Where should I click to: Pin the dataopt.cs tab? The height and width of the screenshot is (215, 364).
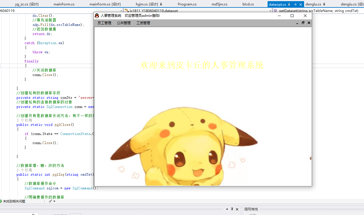pyautogui.click(x=295, y=4)
